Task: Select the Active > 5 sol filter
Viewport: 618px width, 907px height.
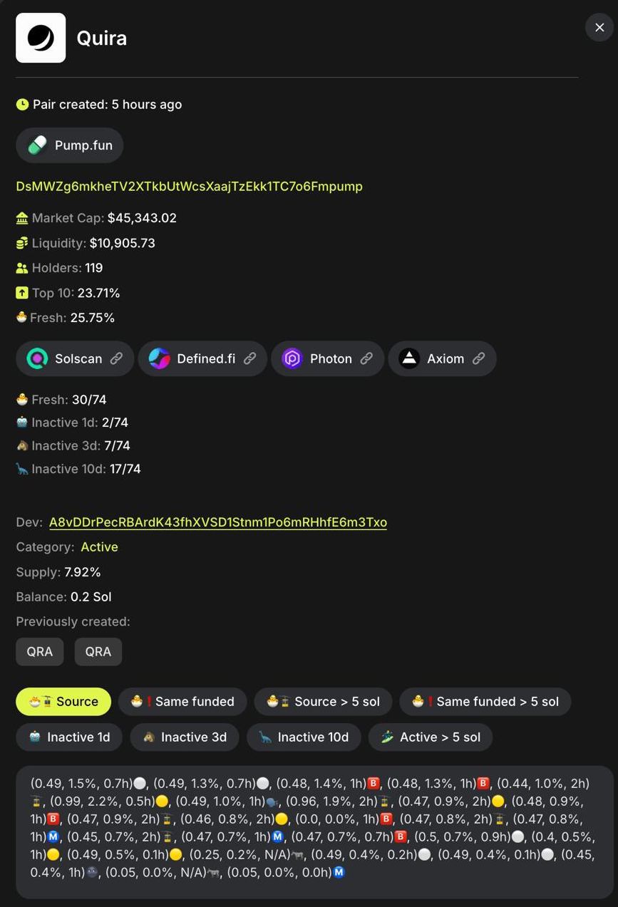Action: [430, 737]
